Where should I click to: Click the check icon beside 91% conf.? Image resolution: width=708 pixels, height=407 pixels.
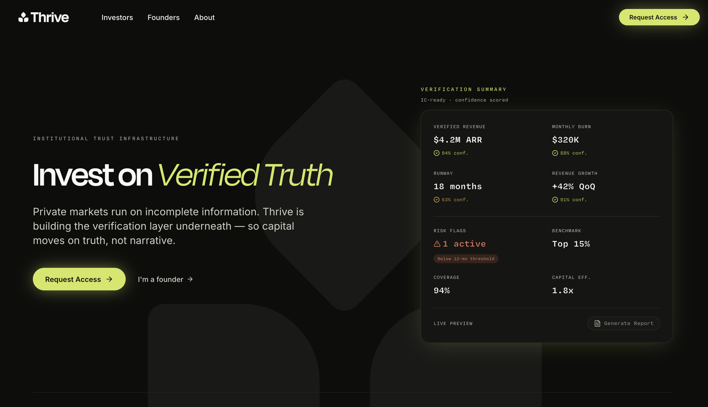tap(555, 200)
